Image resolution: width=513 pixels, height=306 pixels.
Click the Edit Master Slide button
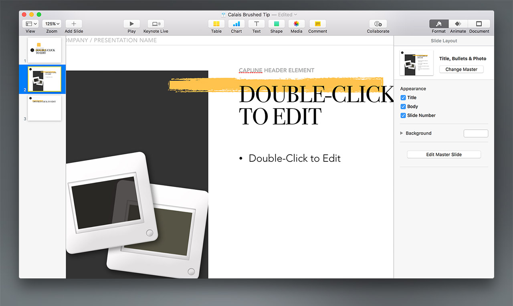pos(444,155)
